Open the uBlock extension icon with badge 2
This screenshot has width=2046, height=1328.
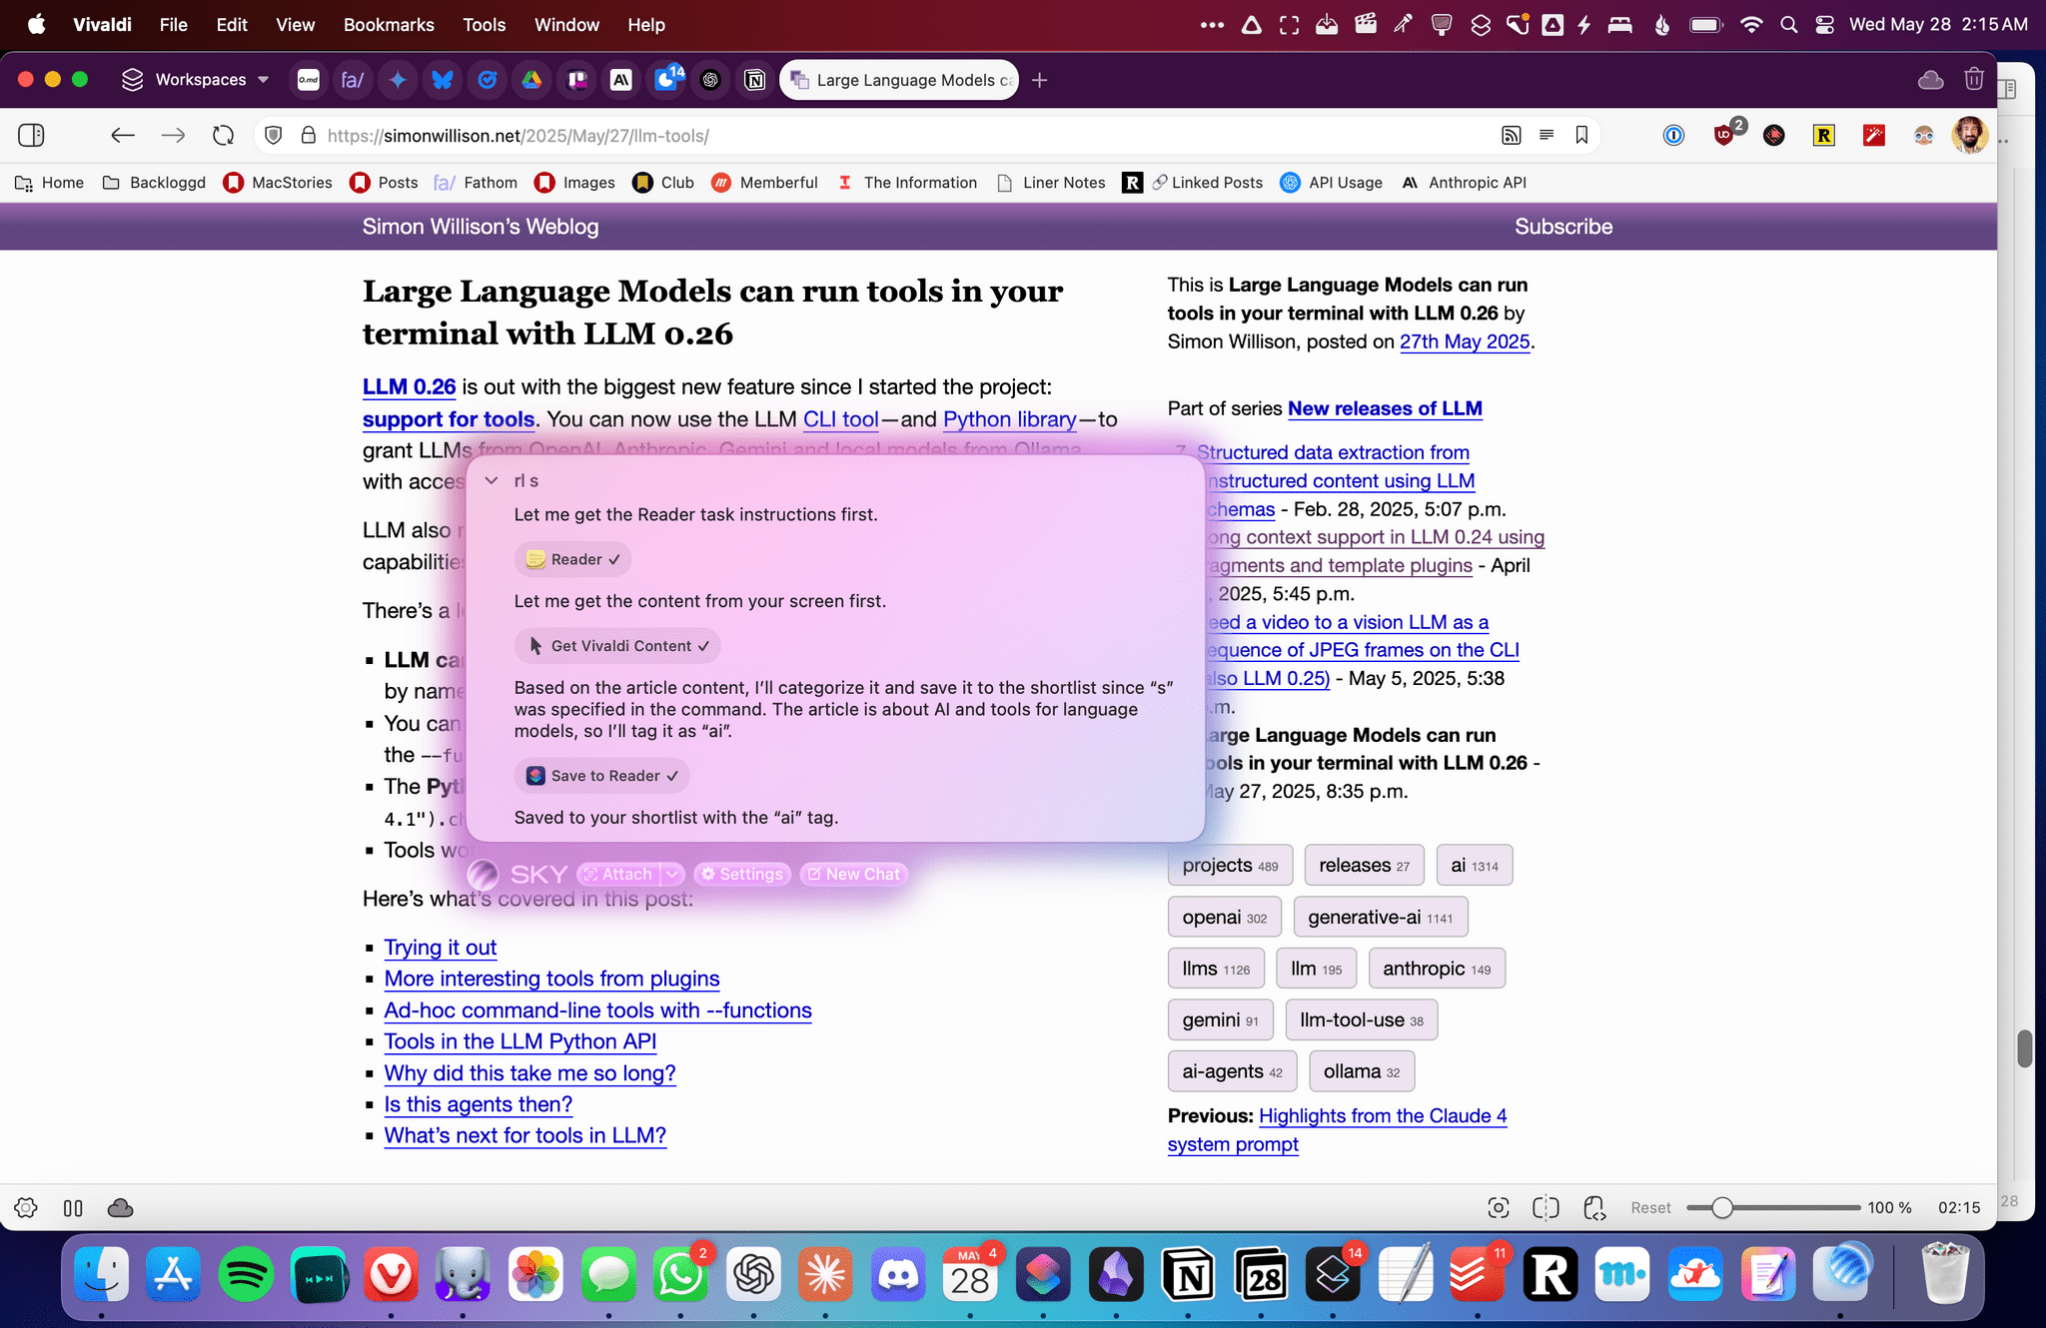click(x=1725, y=135)
